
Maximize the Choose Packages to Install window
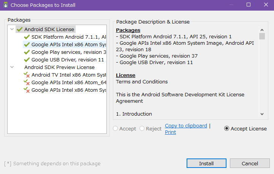pyautogui.click(x=249, y=5)
